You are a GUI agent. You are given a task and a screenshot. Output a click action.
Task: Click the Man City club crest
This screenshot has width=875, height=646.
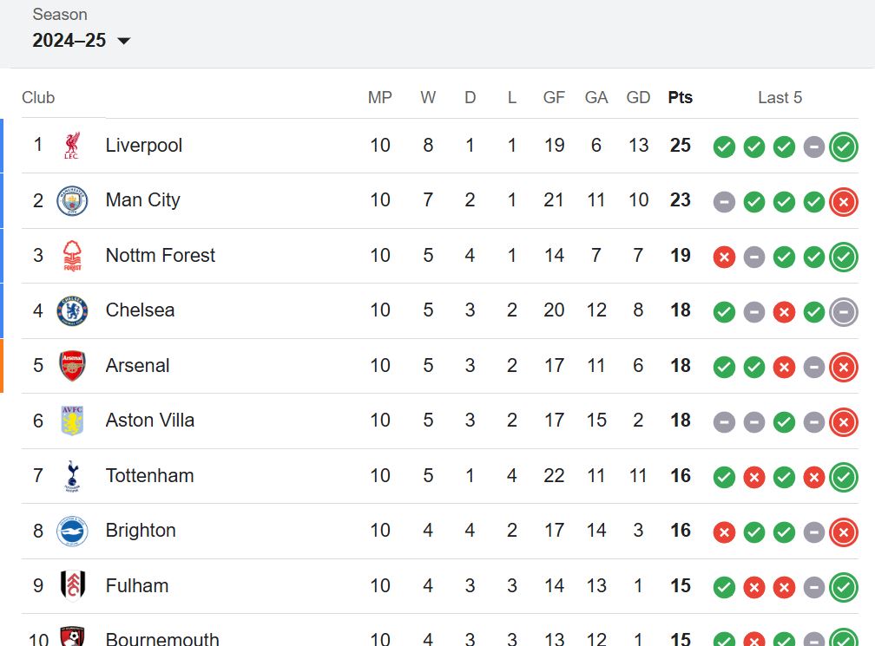click(72, 200)
